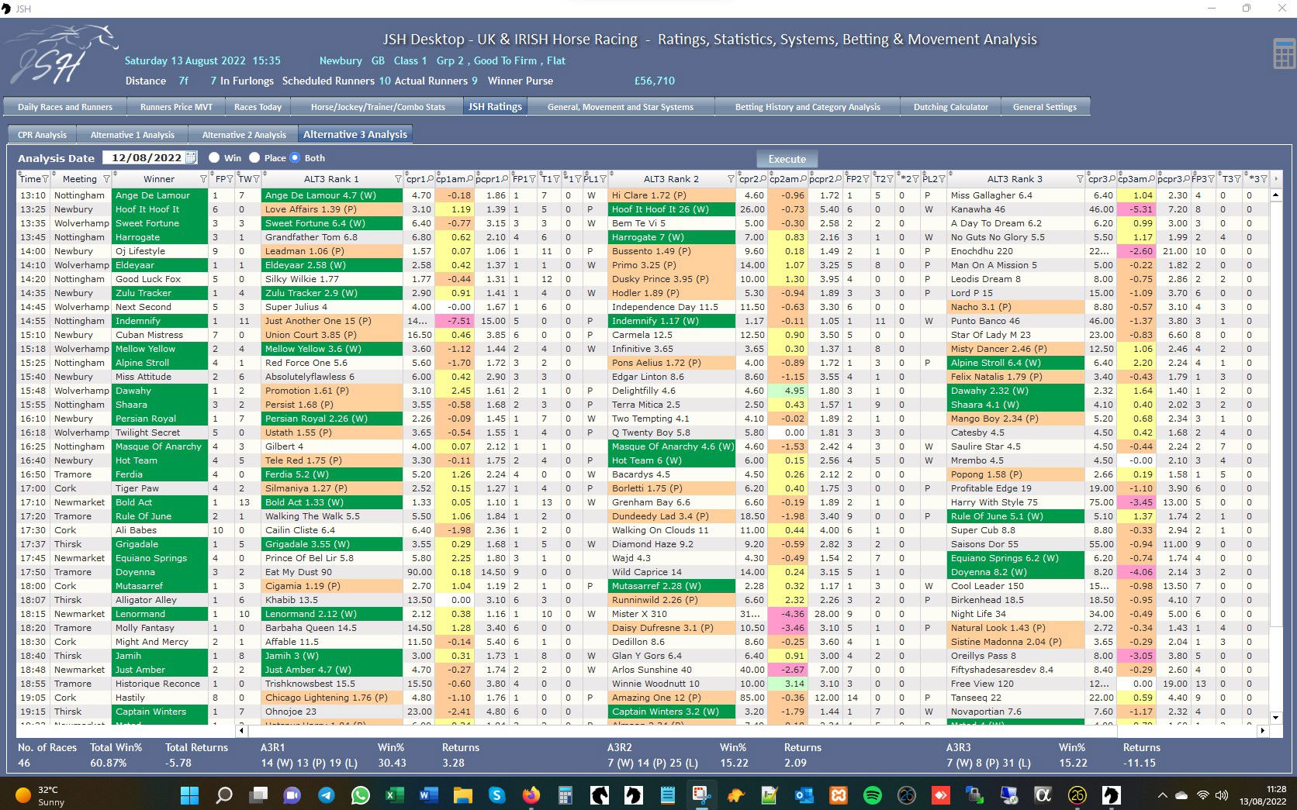Open the Time column filter dropdown
Screen dimensions: 1297x810
46,179
